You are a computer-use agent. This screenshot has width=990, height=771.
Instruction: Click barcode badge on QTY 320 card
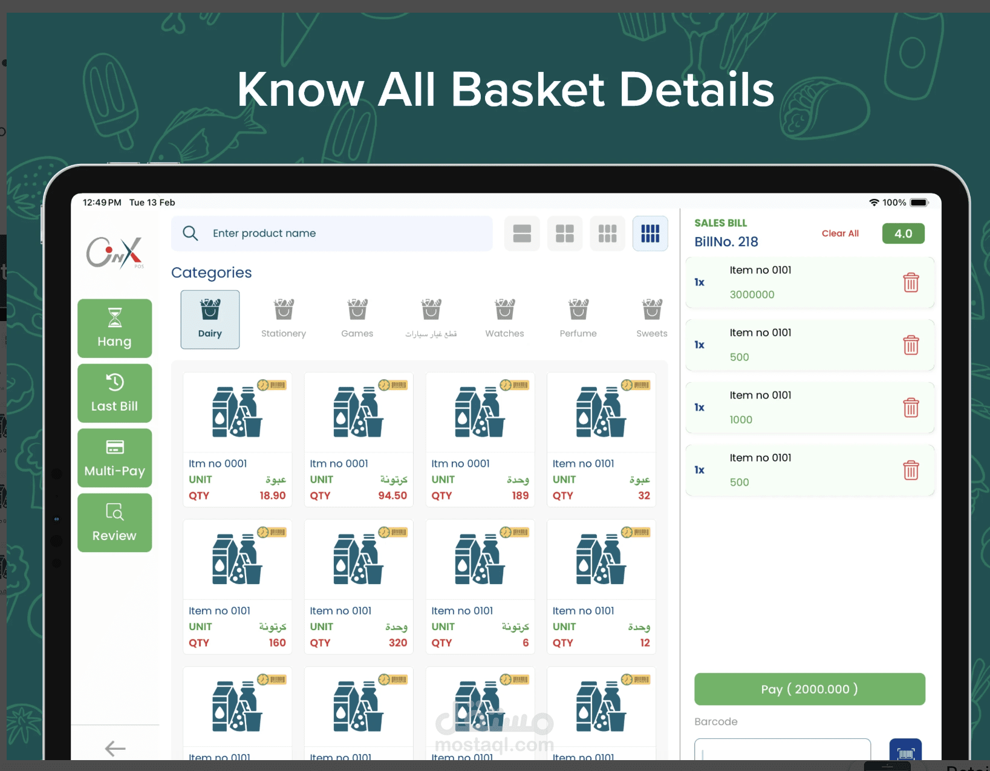(393, 532)
